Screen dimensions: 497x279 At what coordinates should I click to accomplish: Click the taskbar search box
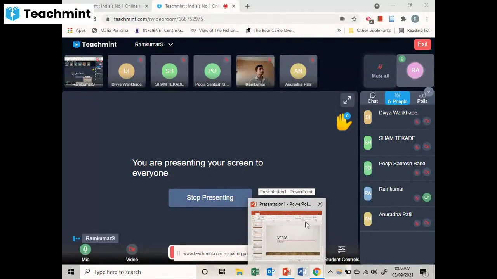[x=138, y=272]
